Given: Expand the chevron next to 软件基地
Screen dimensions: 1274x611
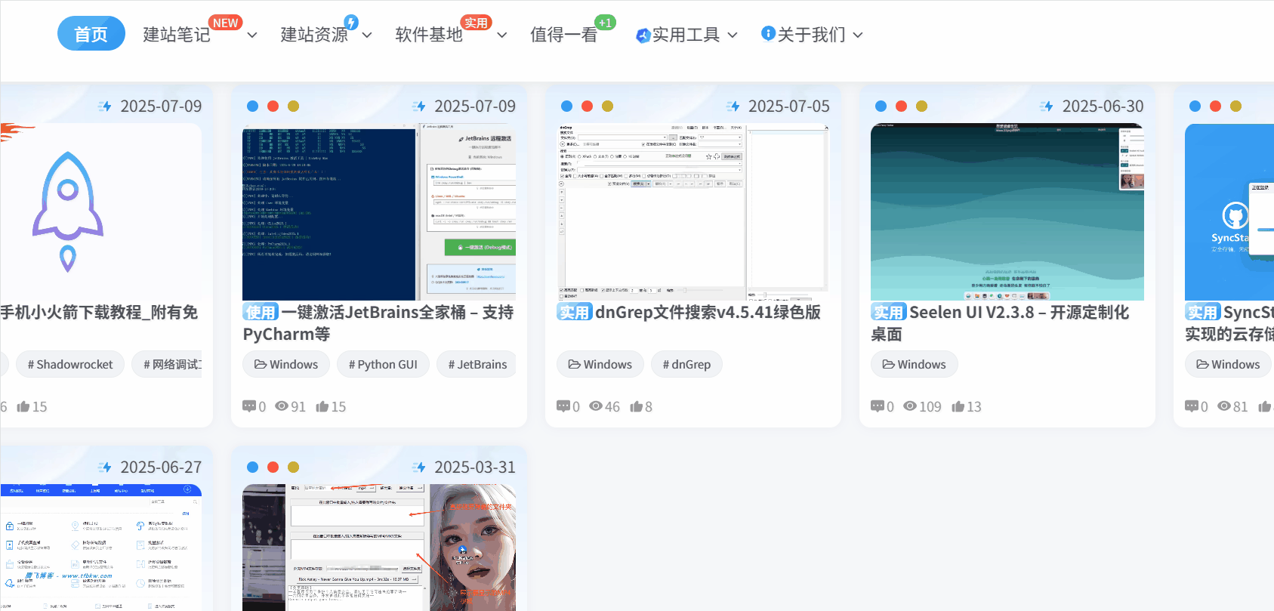Looking at the screenshot, I should [502, 35].
